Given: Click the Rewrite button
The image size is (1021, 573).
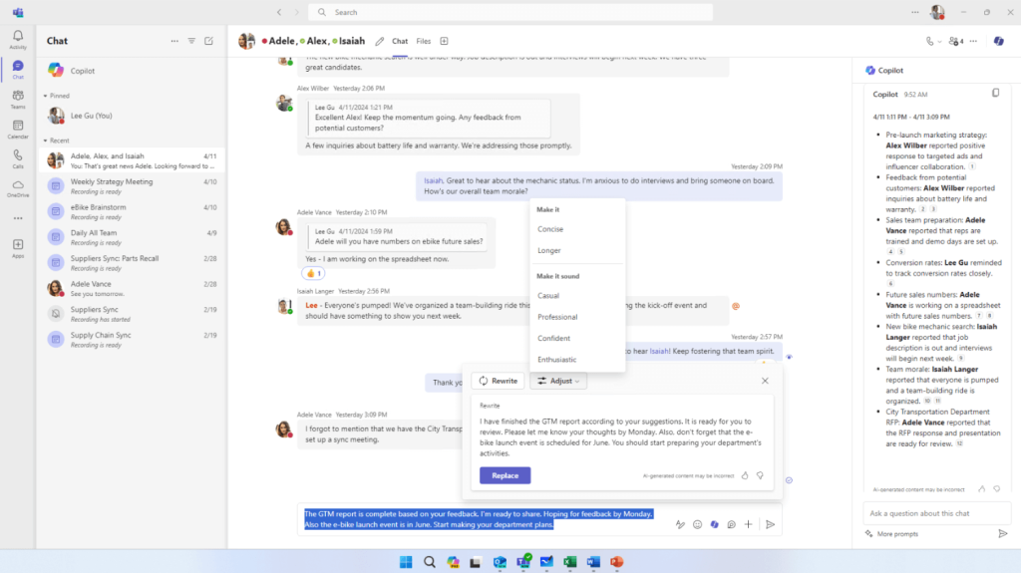Looking at the screenshot, I should pyautogui.click(x=498, y=381).
